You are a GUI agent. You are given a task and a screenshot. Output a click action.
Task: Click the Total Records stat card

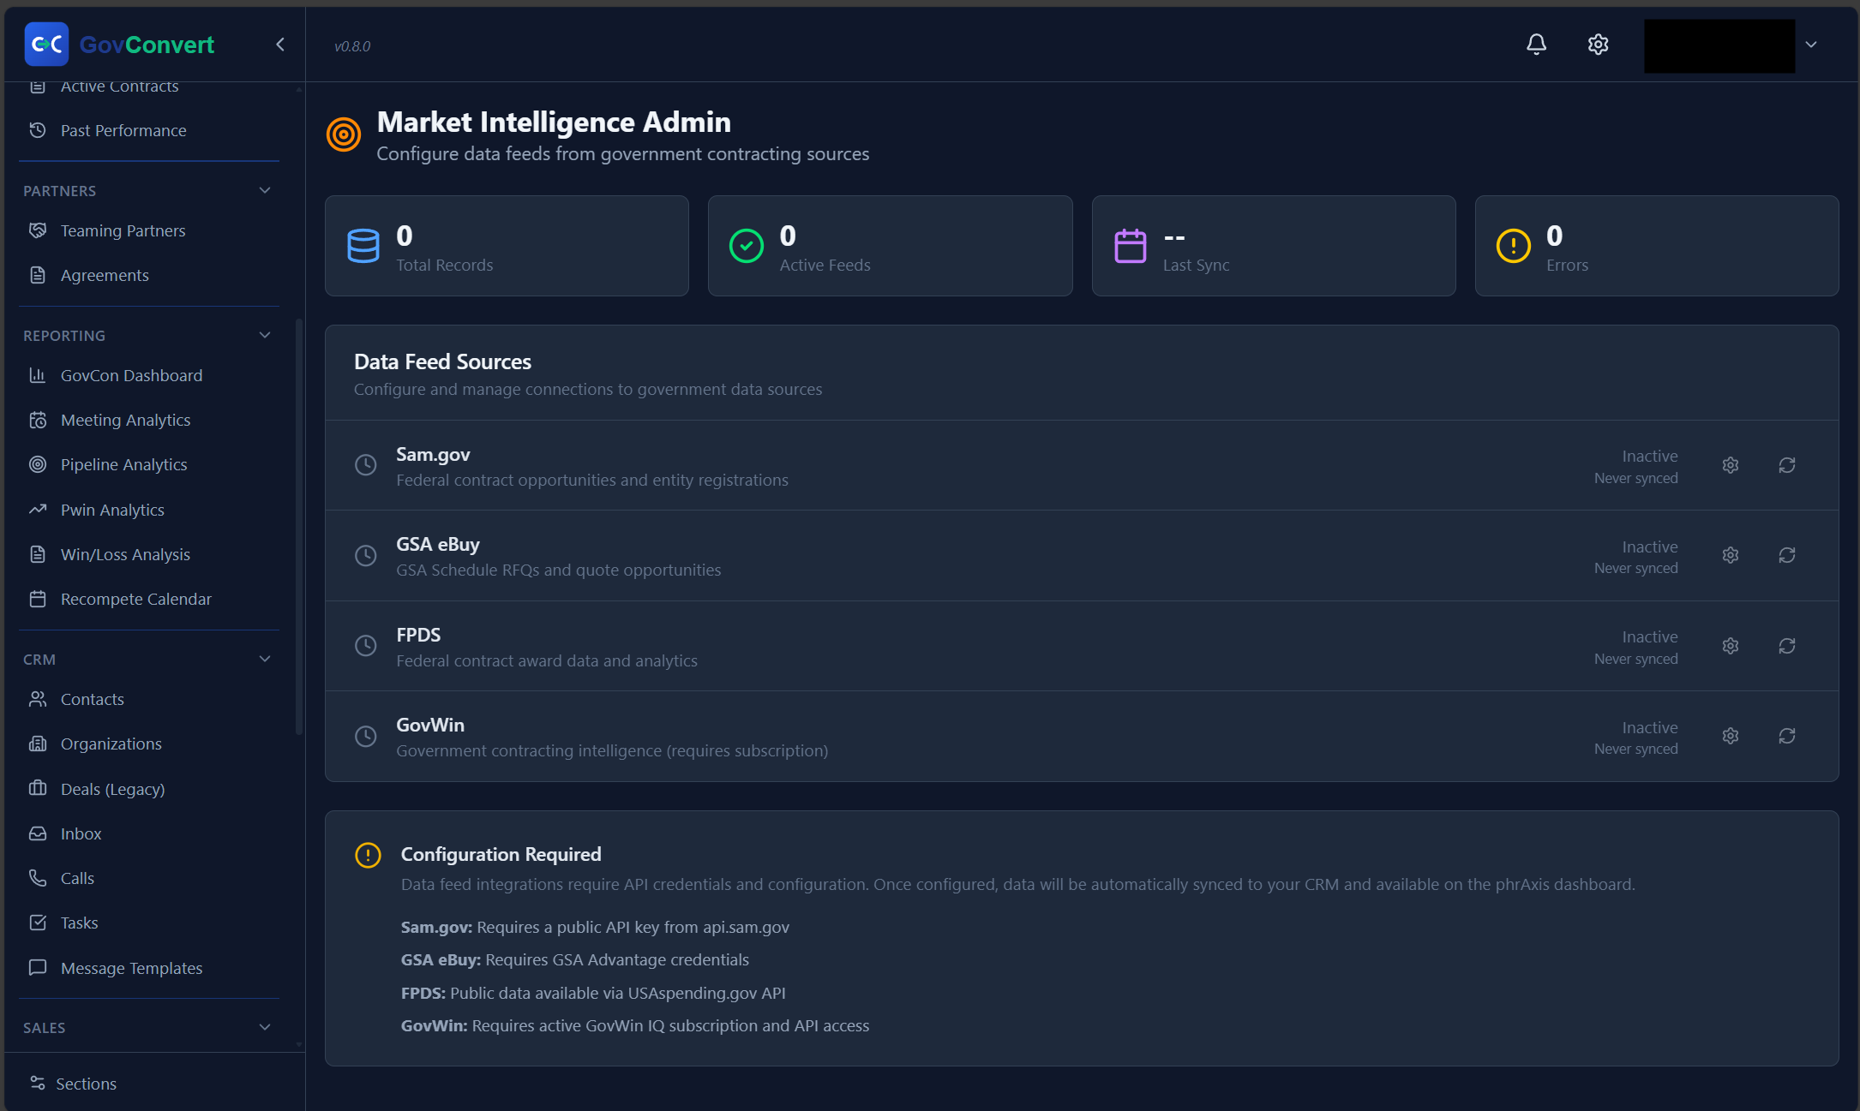507,246
